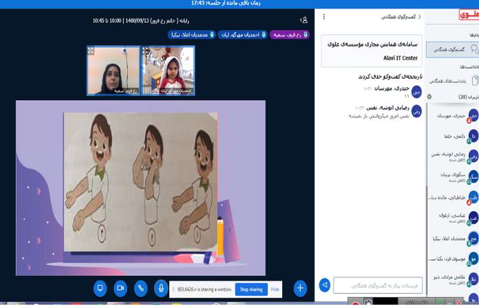Click the shared presentation slide with three boys
Viewport: 479px width, 306px height.
pos(141,188)
